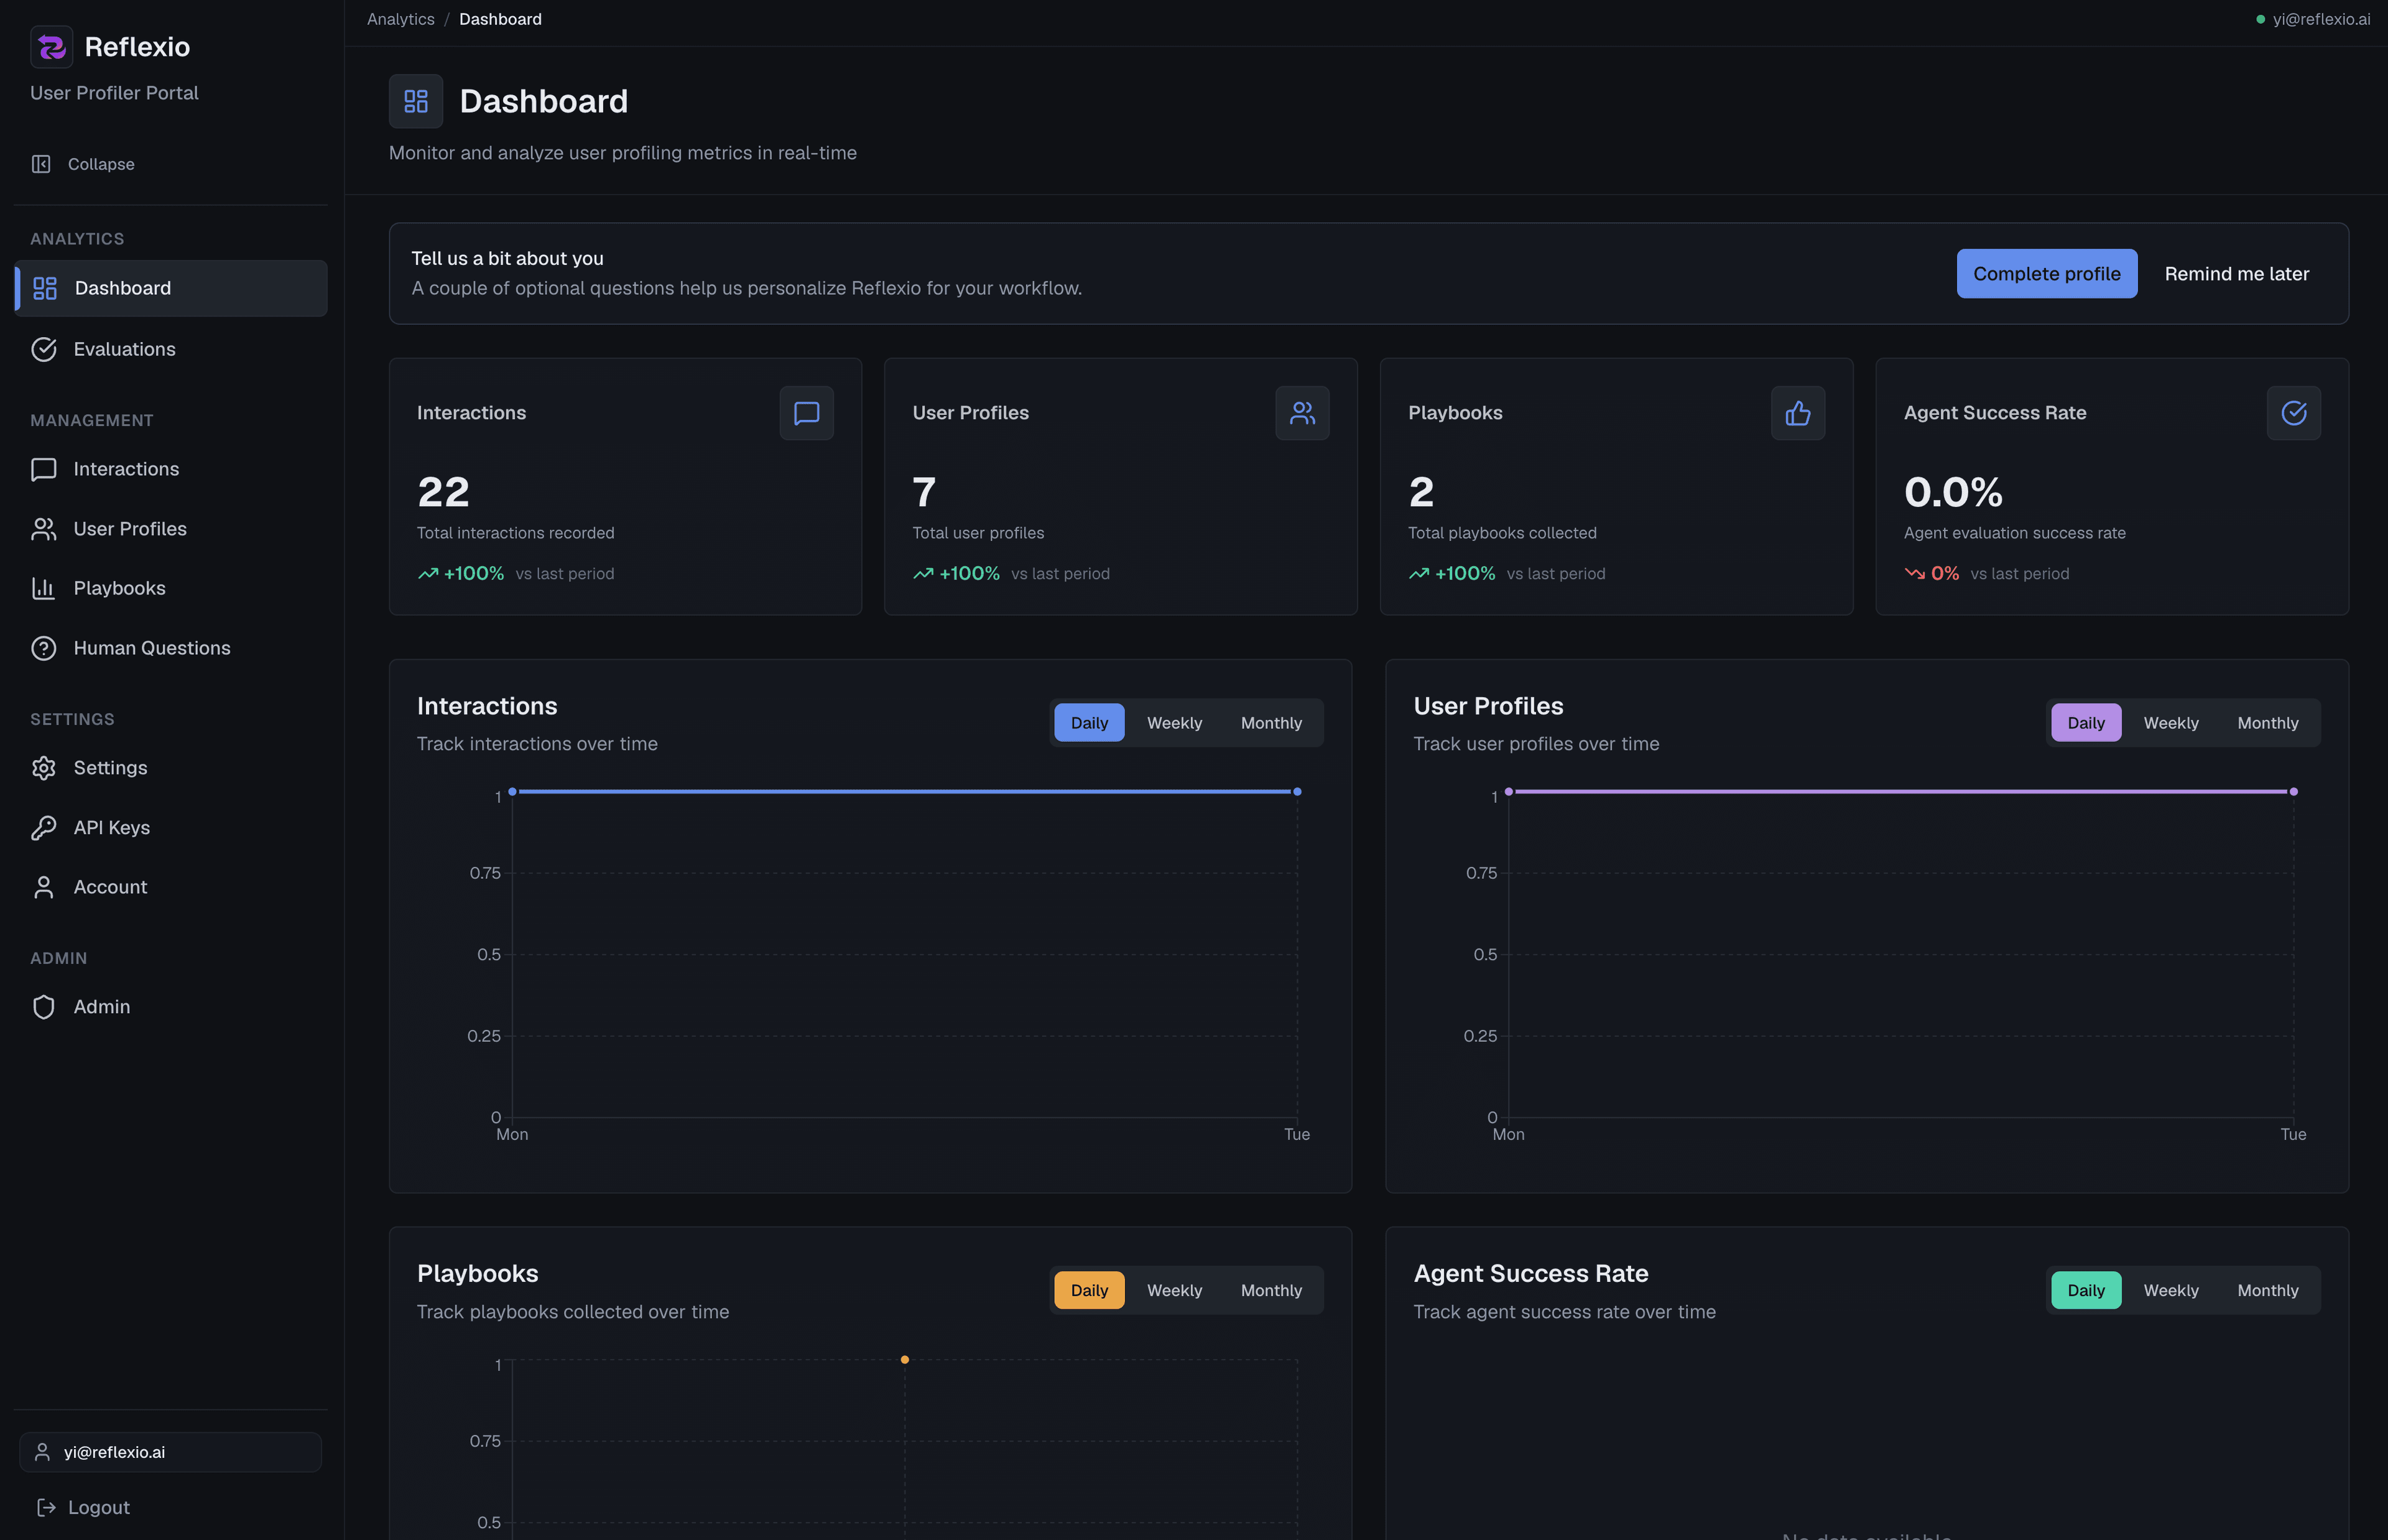This screenshot has height=1540, width=2388.
Task: Click yi@reflexio.ai account box in sidebar
Action: 171,1452
